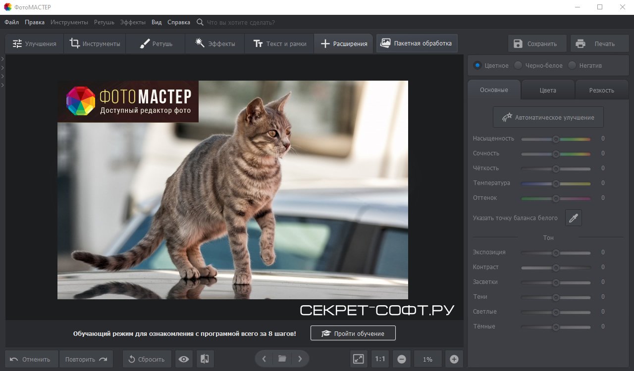Click the Сбросить reset button
The image size is (634, 371).
point(147,359)
